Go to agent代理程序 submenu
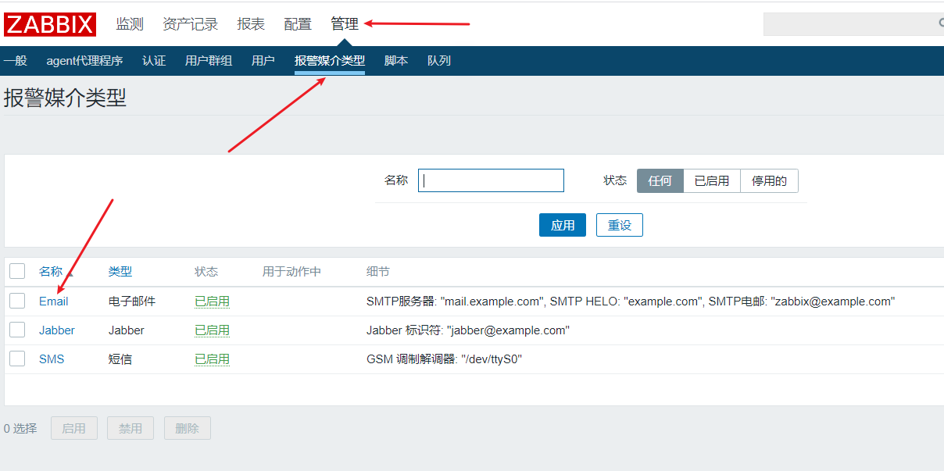 (84, 60)
